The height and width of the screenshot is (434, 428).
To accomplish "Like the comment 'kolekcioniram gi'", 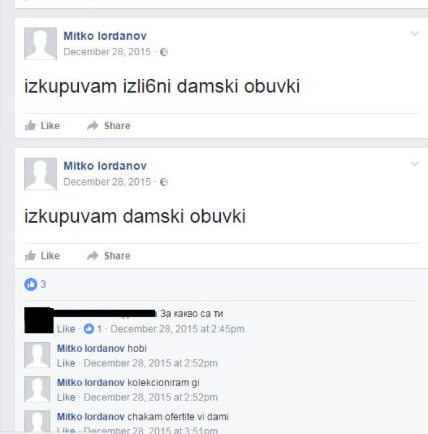I will coord(66,397).
